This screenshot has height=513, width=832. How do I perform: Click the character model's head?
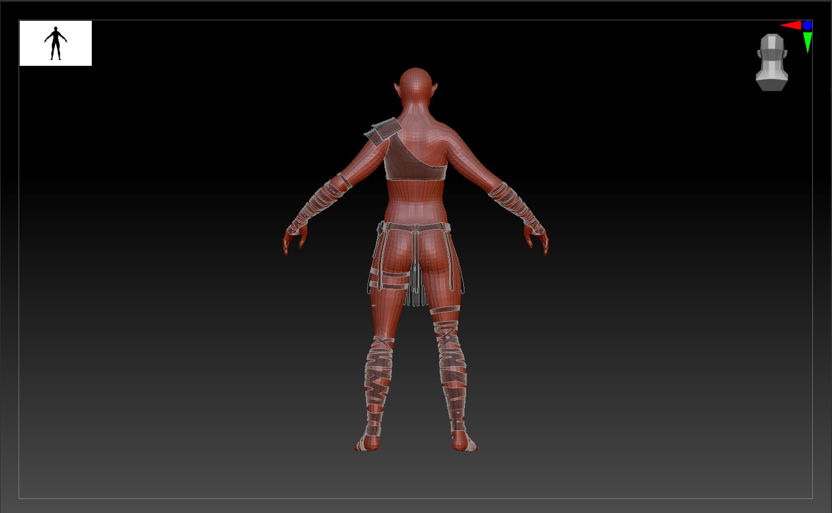(417, 87)
